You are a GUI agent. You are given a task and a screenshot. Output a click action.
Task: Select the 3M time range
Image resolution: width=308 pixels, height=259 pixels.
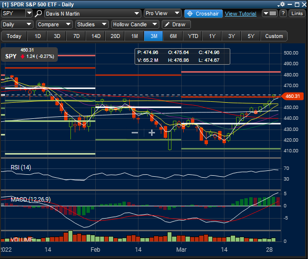point(154,36)
